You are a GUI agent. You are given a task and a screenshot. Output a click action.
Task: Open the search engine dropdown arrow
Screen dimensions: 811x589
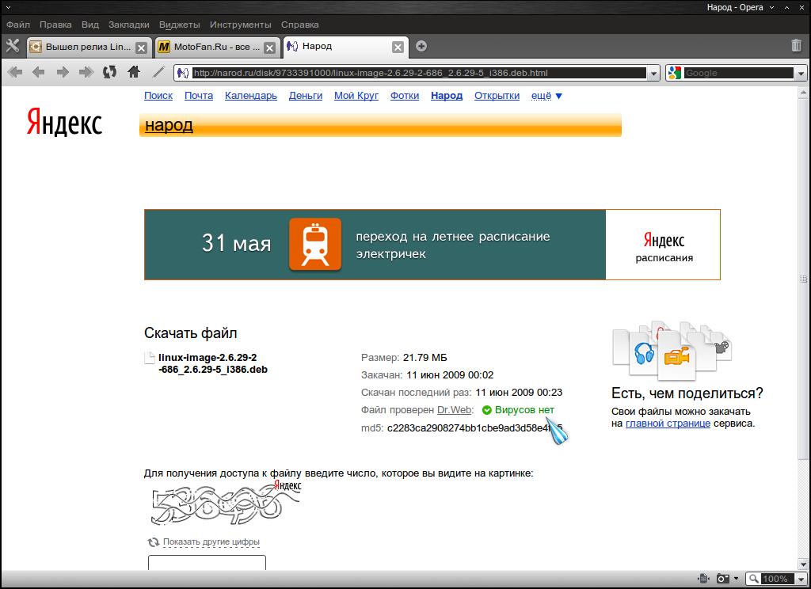(x=801, y=73)
